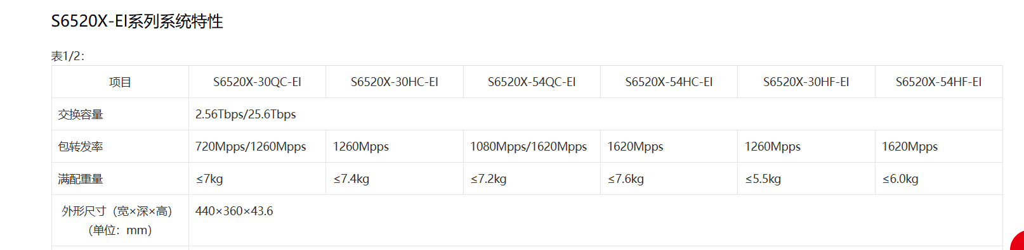Click the 满配重量 row label
The width and height of the screenshot is (1024, 250).
click(120, 178)
